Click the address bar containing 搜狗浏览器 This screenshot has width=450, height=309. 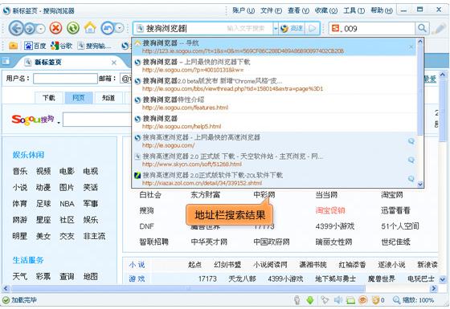pos(202,28)
